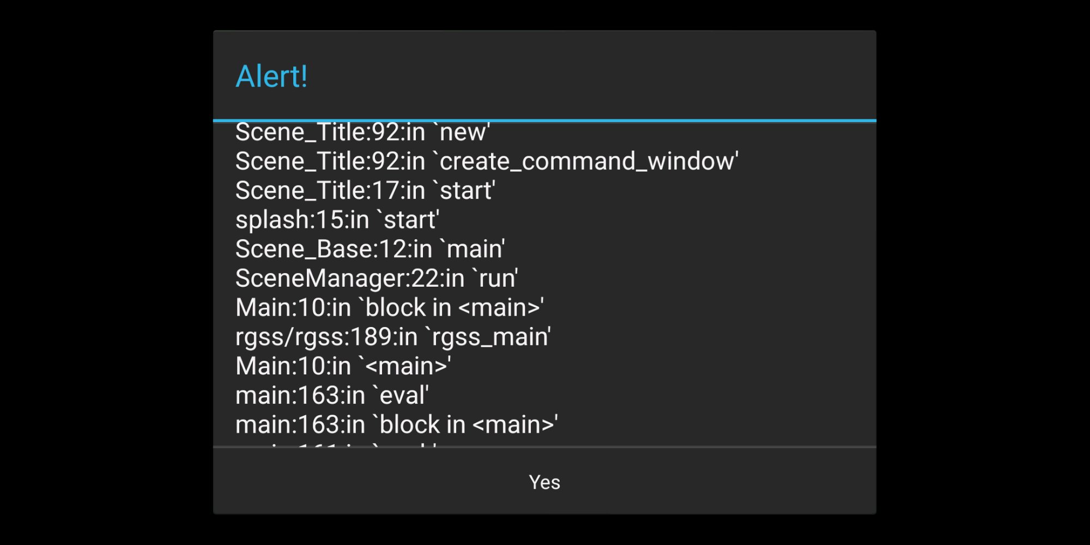Click the black area right of the dialog
The height and width of the screenshot is (545, 1090).
click(983, 272)
